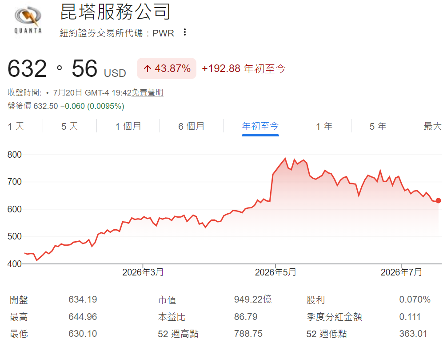Open the 免責聲明 disclaimer link
The width and height of the screenshot is (447, 343).
click(x=148, y=92)
